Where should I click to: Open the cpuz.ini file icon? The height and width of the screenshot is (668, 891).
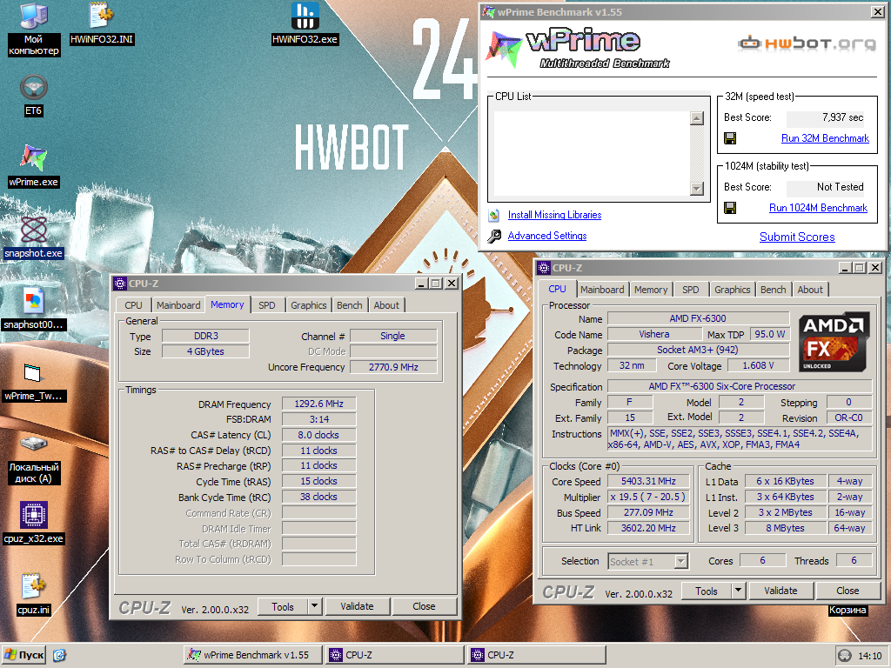coord(34,594)
